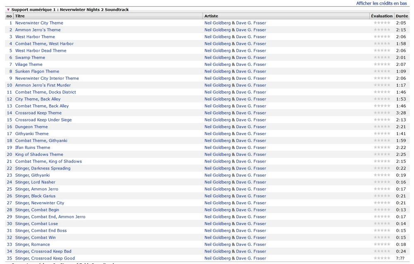This screenshot has width=414, height=264.
Task: Open Neil Goldberg artist link on track 1
Action: 218,23
